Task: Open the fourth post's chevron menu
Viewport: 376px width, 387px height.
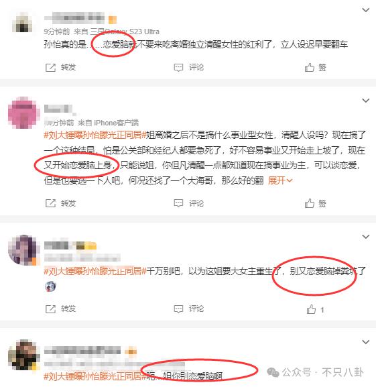Action: (366, 342)
